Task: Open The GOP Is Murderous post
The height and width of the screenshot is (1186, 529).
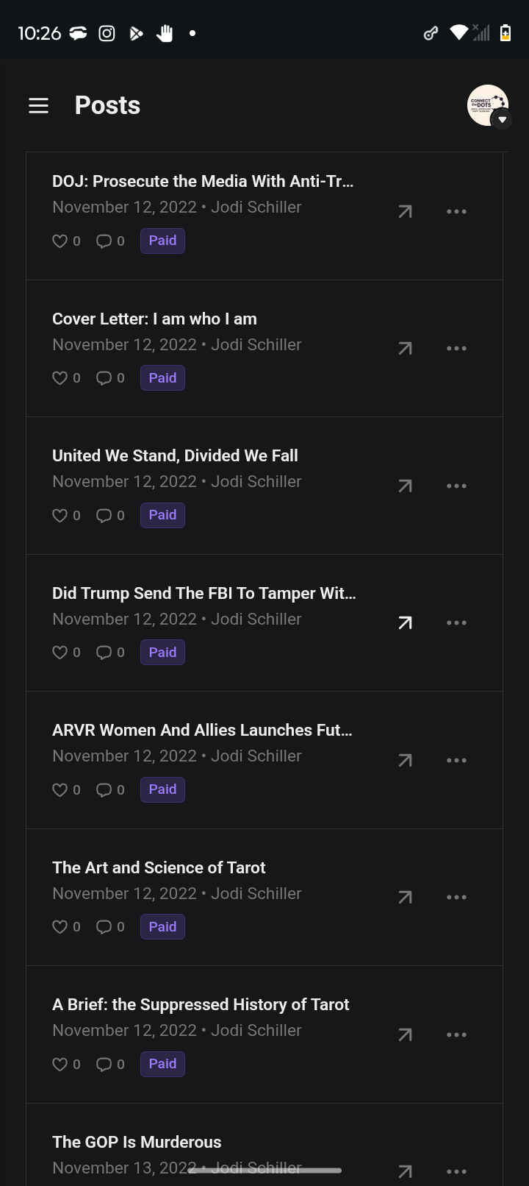Action: pyautogui.click(x=137, y=1143)
